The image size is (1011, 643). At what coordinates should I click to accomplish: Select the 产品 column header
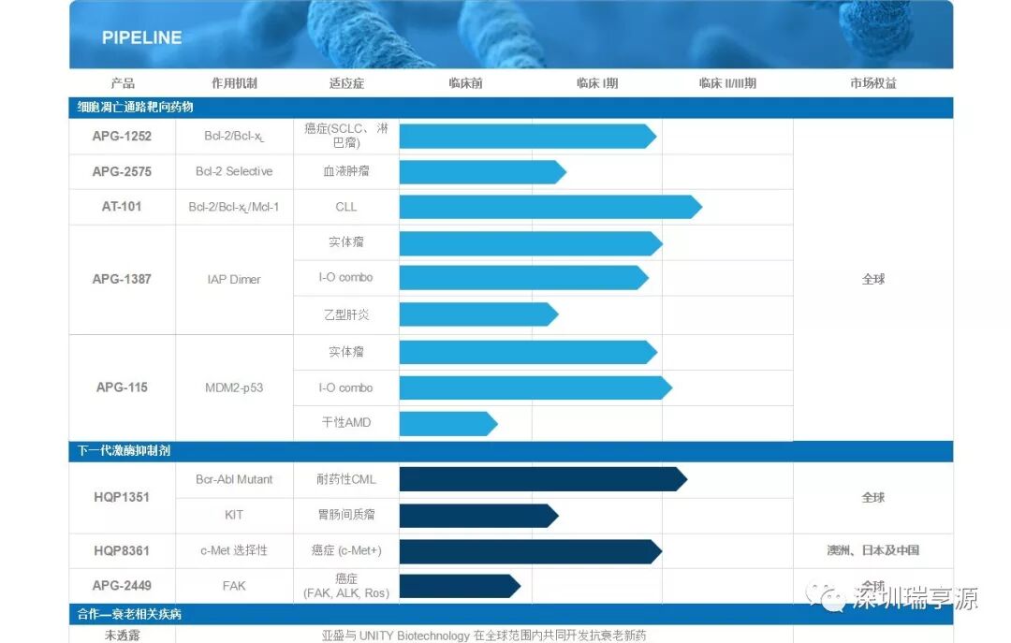[123, 82]
